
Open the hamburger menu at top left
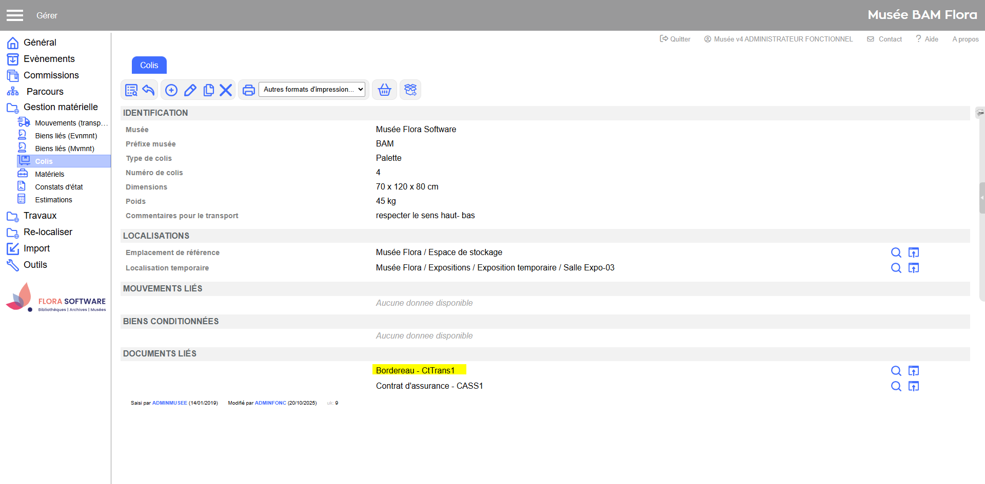15,15
